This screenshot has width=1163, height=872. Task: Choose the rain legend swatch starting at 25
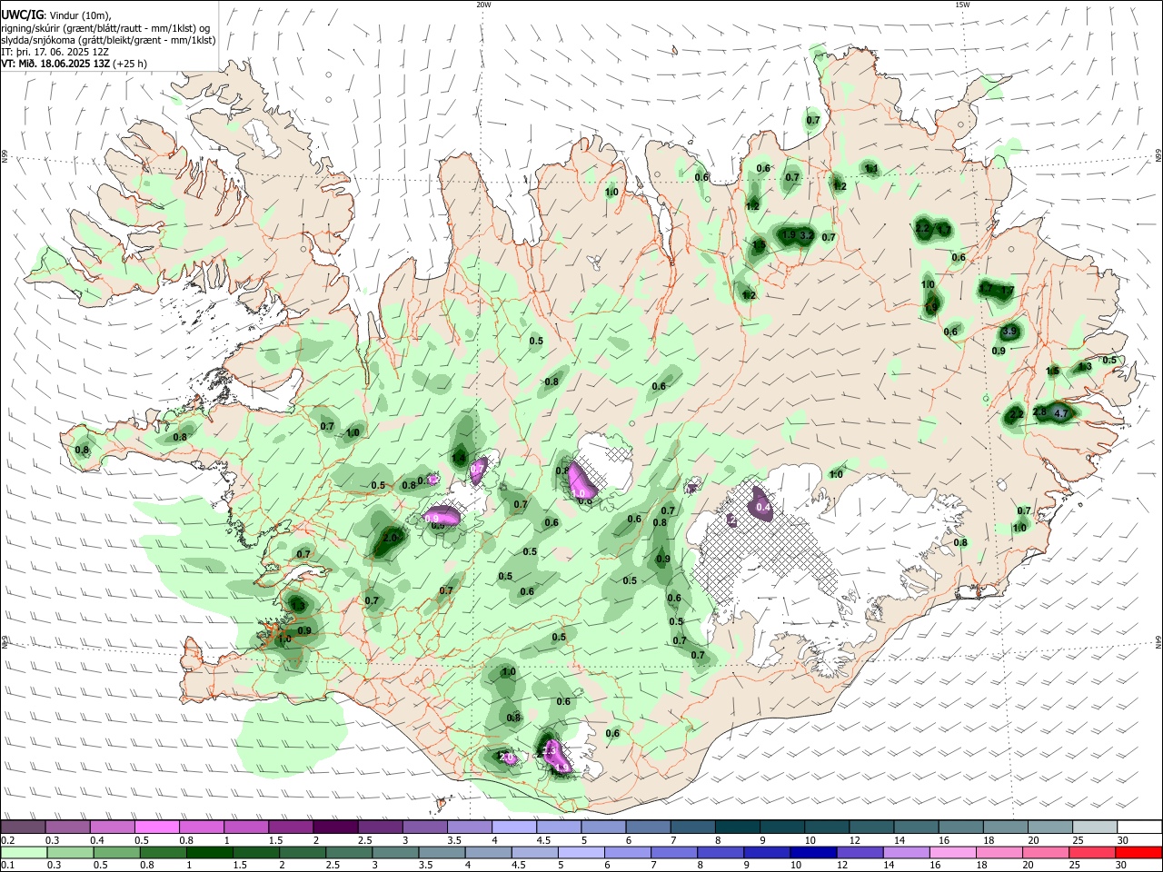point(1090,852)
